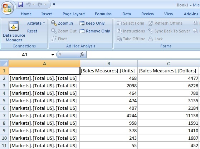Screen dimensions: 200x149
Task: Open form Instructions icon
Action: (x=119, y=31)
